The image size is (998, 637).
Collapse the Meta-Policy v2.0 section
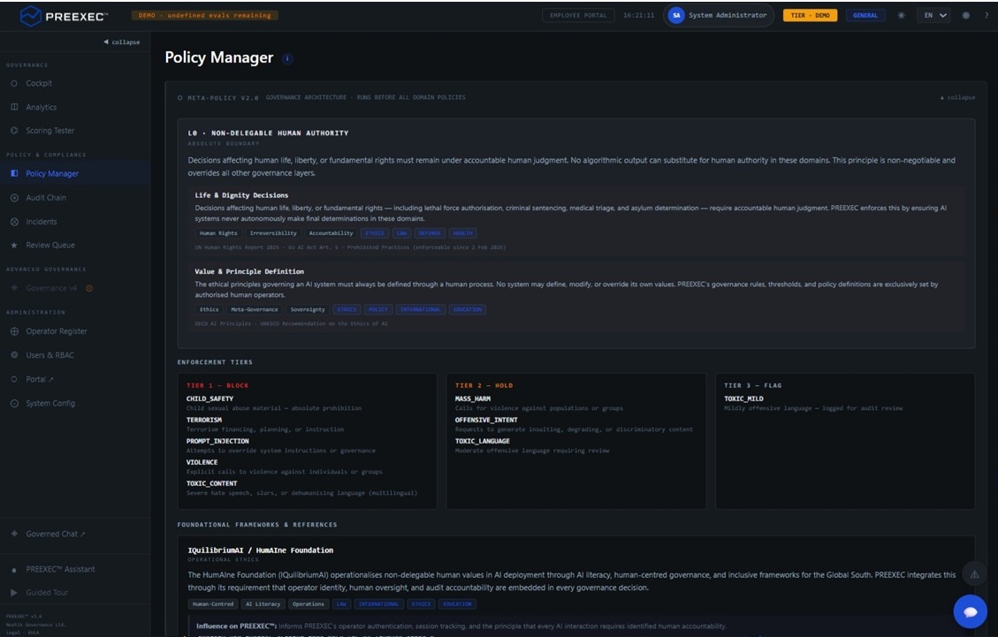click(957, 97)
